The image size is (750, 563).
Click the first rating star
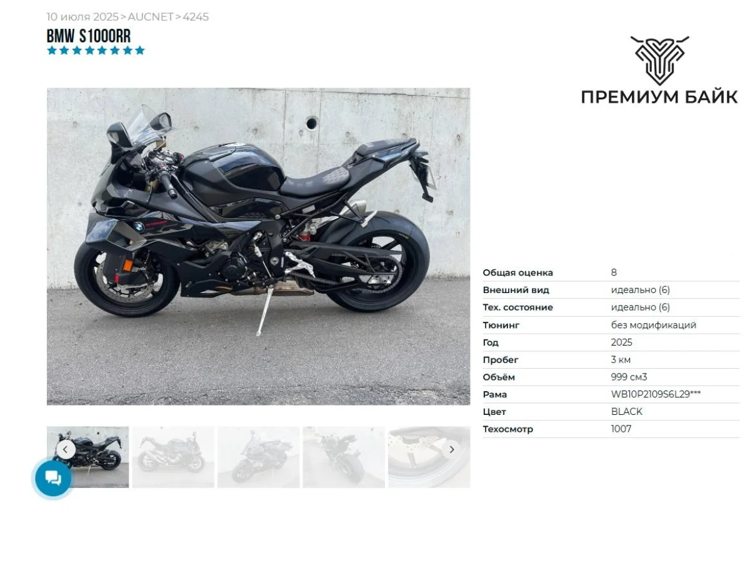pyautogui.click(x=52, y=51)
